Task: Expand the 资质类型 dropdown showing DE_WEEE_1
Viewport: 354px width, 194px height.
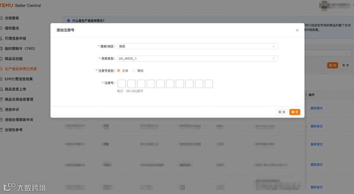Action: pos(197,58)
